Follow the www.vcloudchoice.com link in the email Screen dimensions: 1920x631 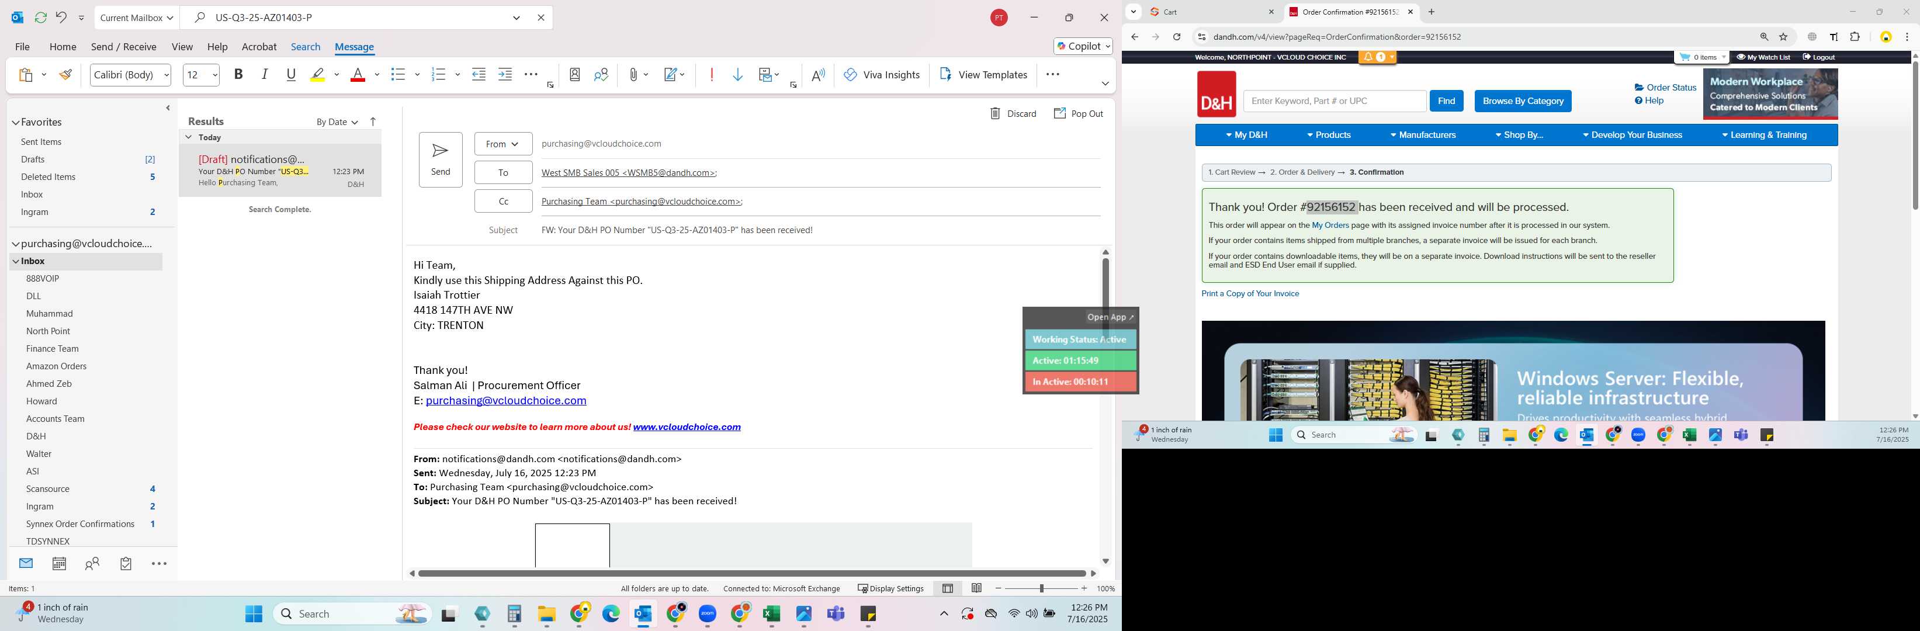pyautogui.click(x=687, y=427)
